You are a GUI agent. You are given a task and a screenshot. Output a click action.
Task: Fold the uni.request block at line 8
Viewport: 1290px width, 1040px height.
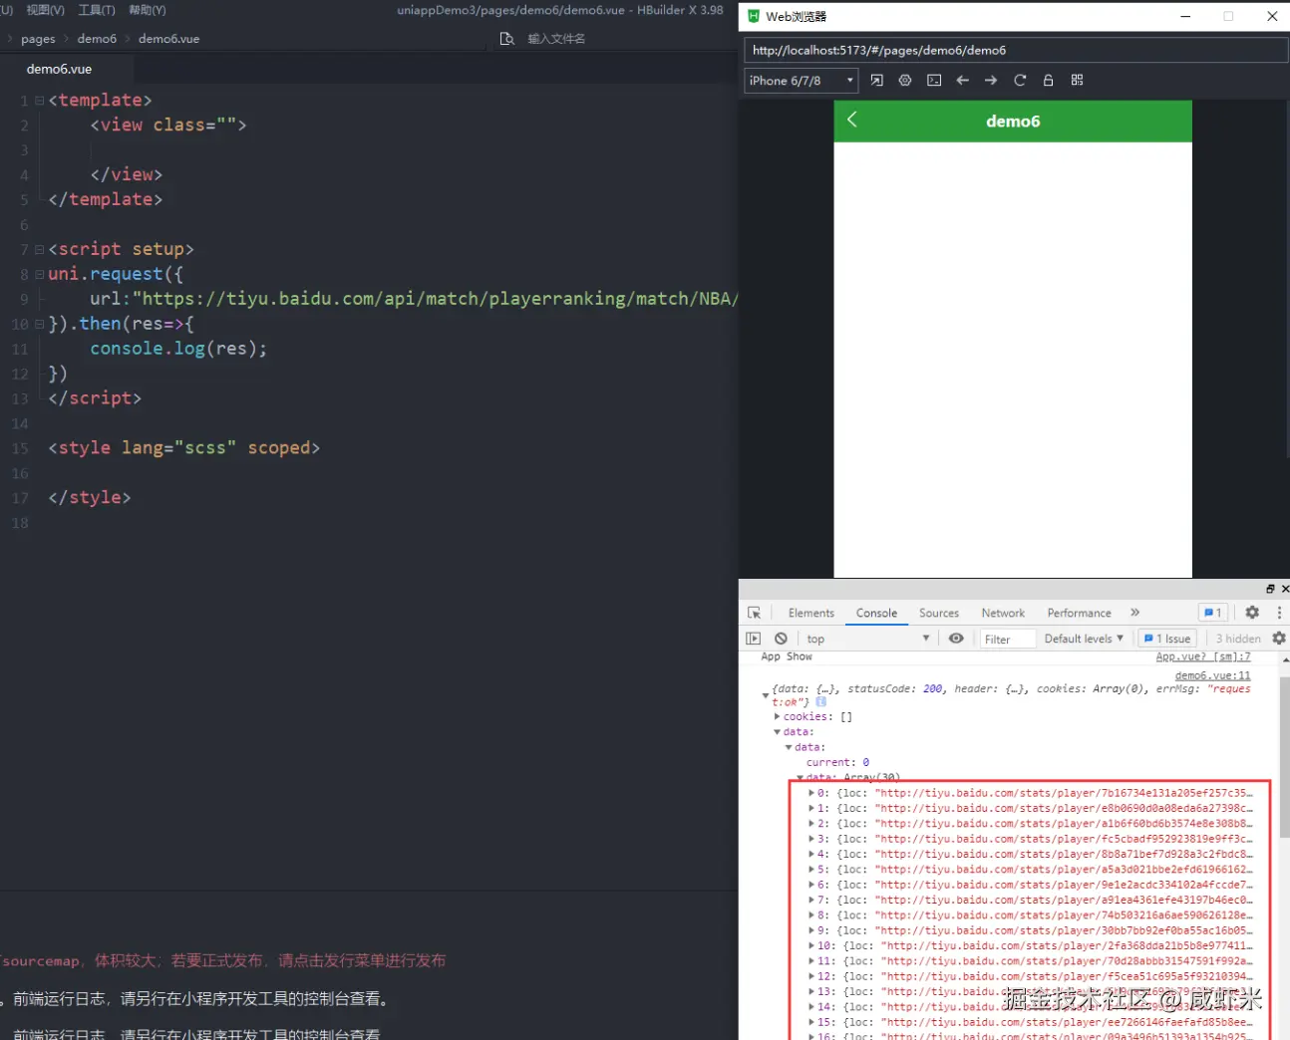39,274
